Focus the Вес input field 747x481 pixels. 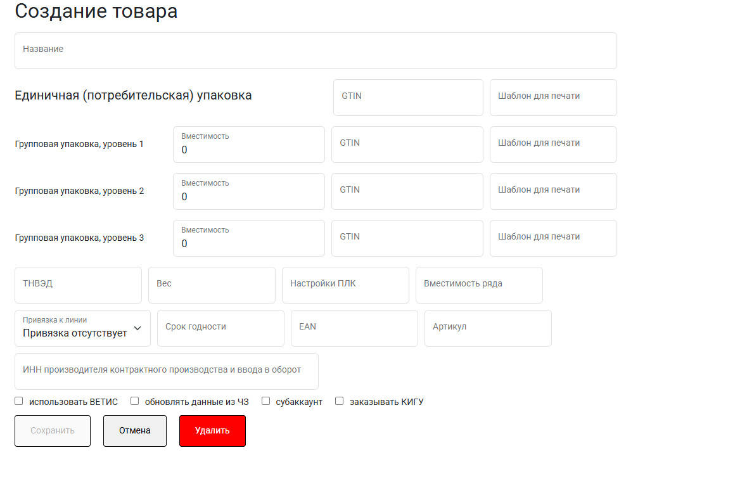(x=212, y=285)
